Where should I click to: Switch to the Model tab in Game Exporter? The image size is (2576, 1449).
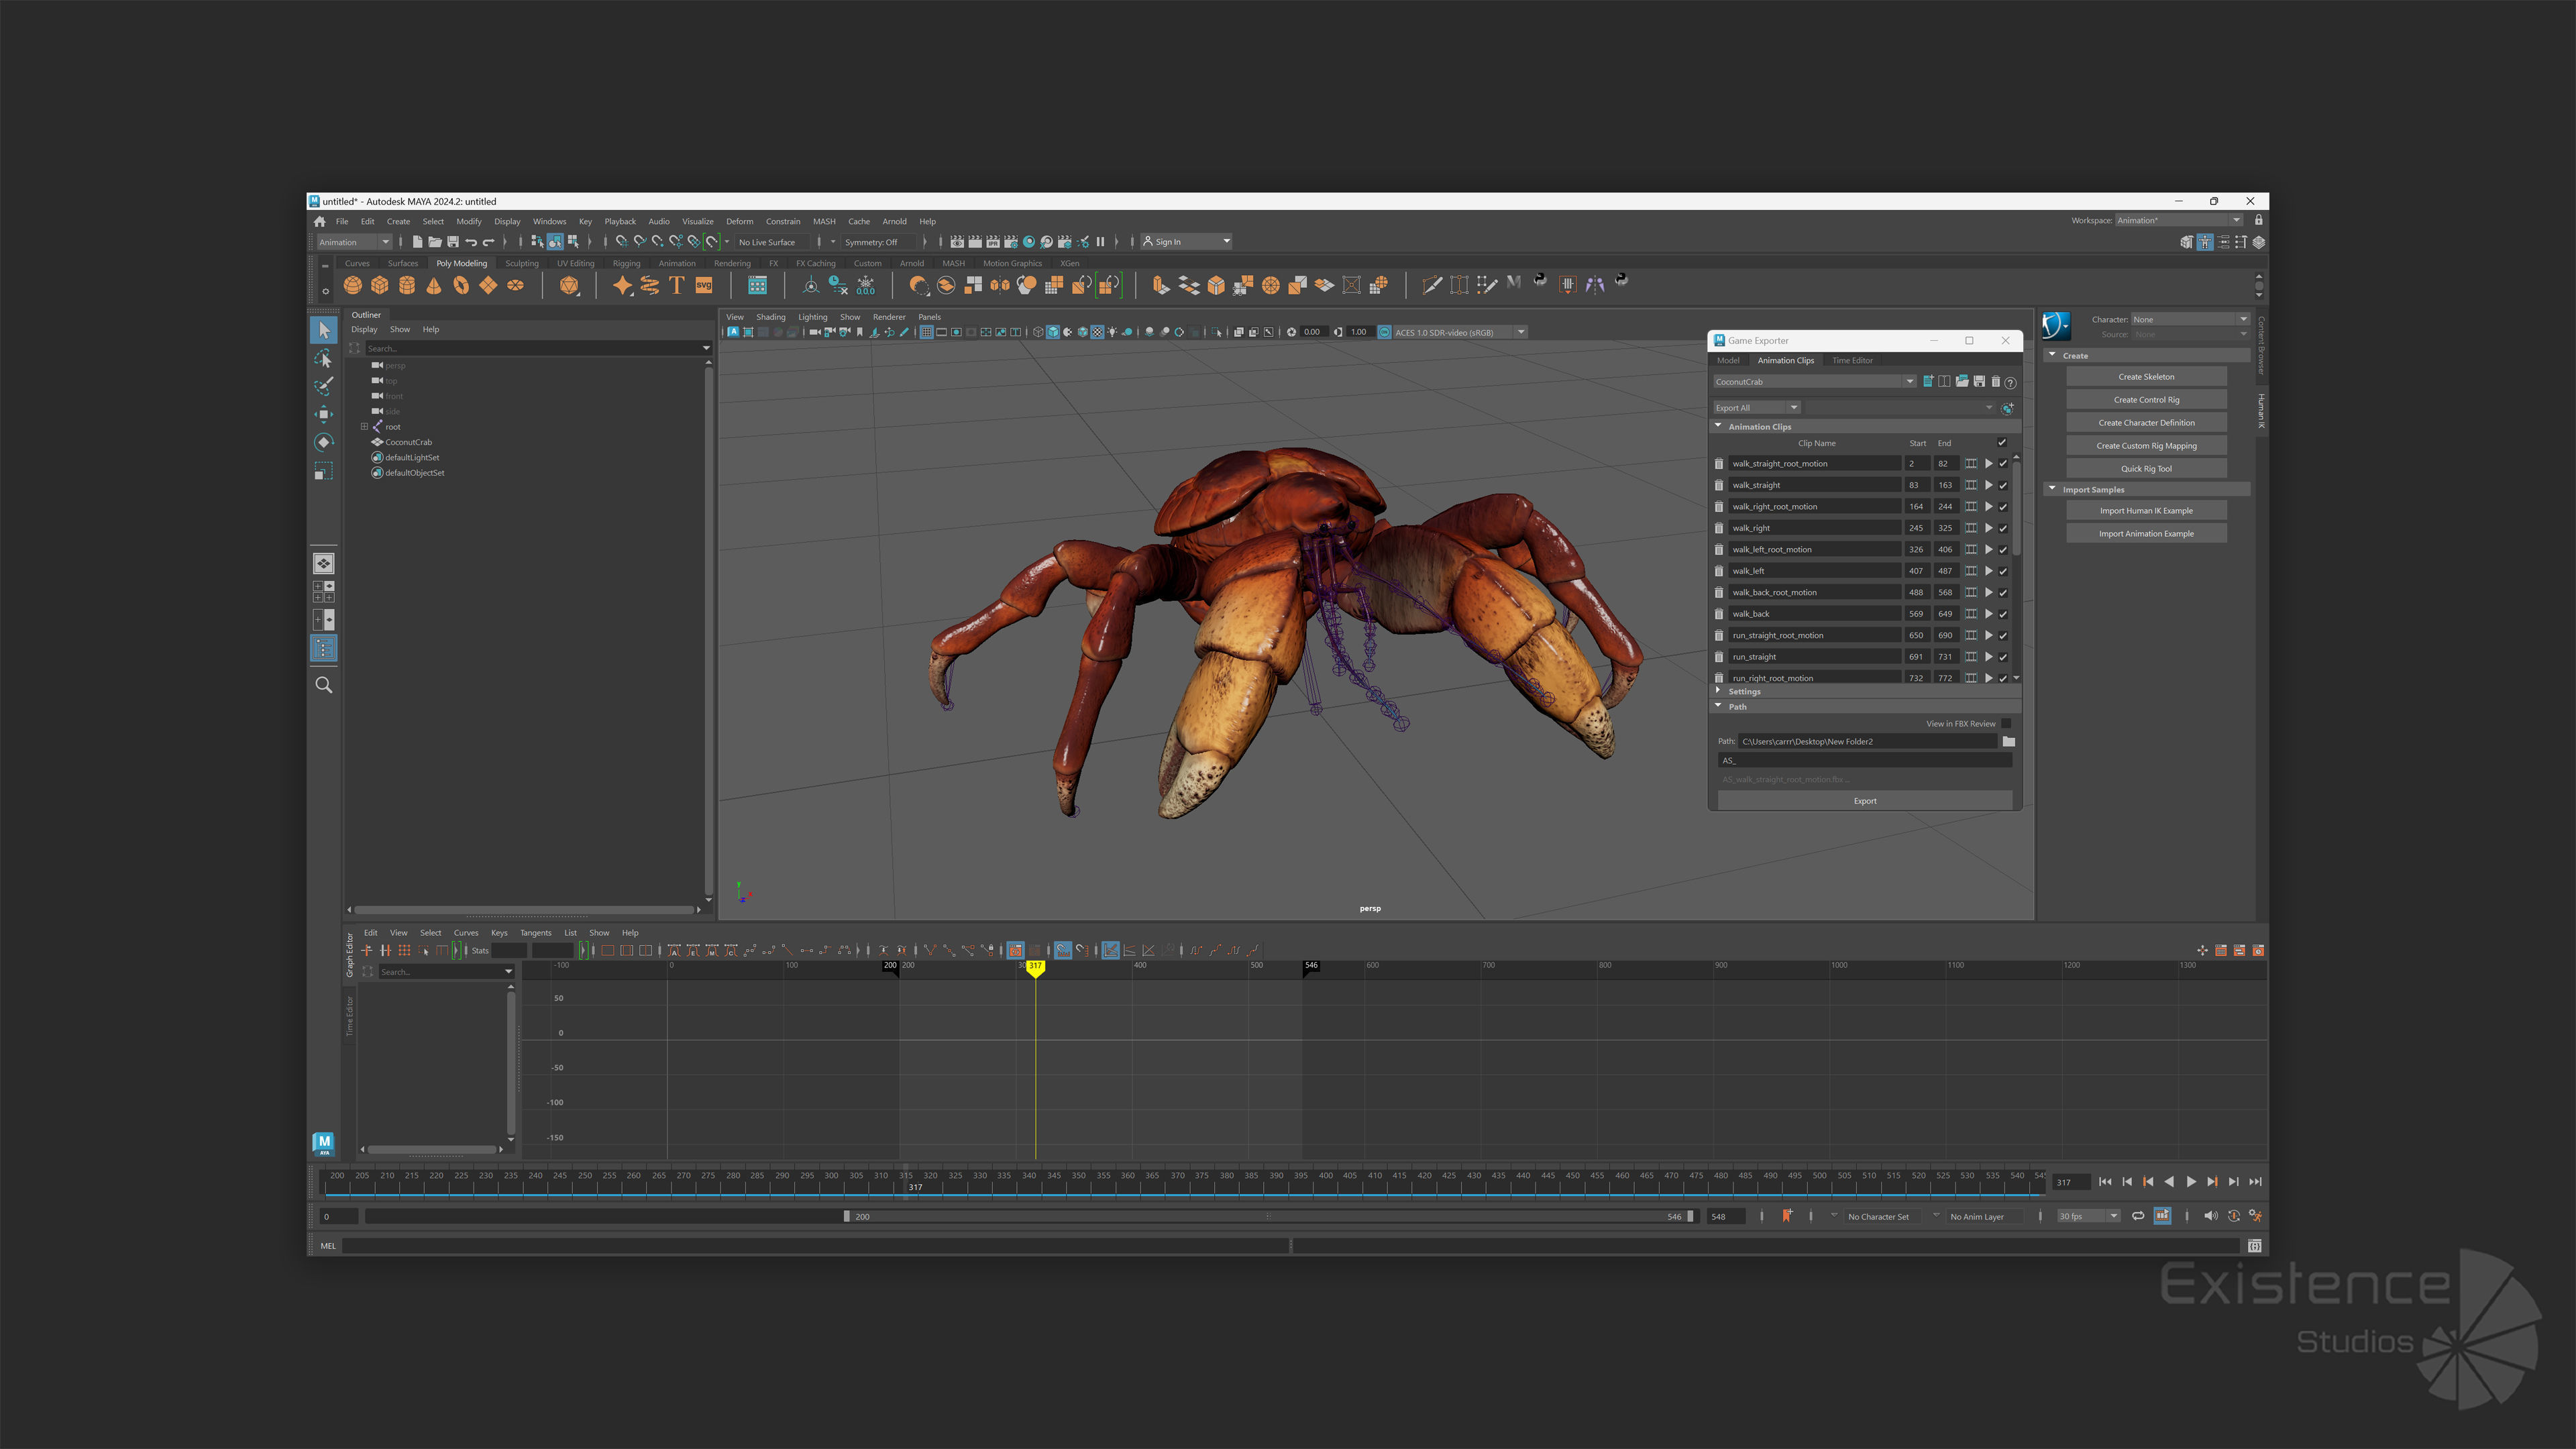(x=1728, y=361)
